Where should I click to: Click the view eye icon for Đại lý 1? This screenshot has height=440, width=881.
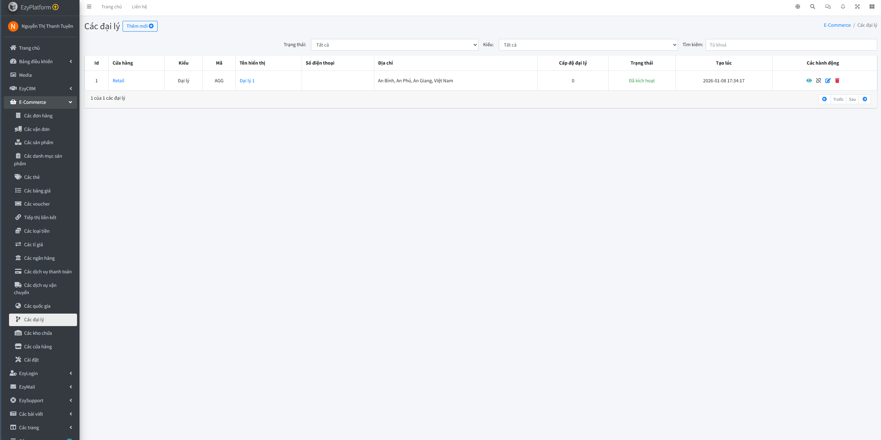(x=809, y=81)
